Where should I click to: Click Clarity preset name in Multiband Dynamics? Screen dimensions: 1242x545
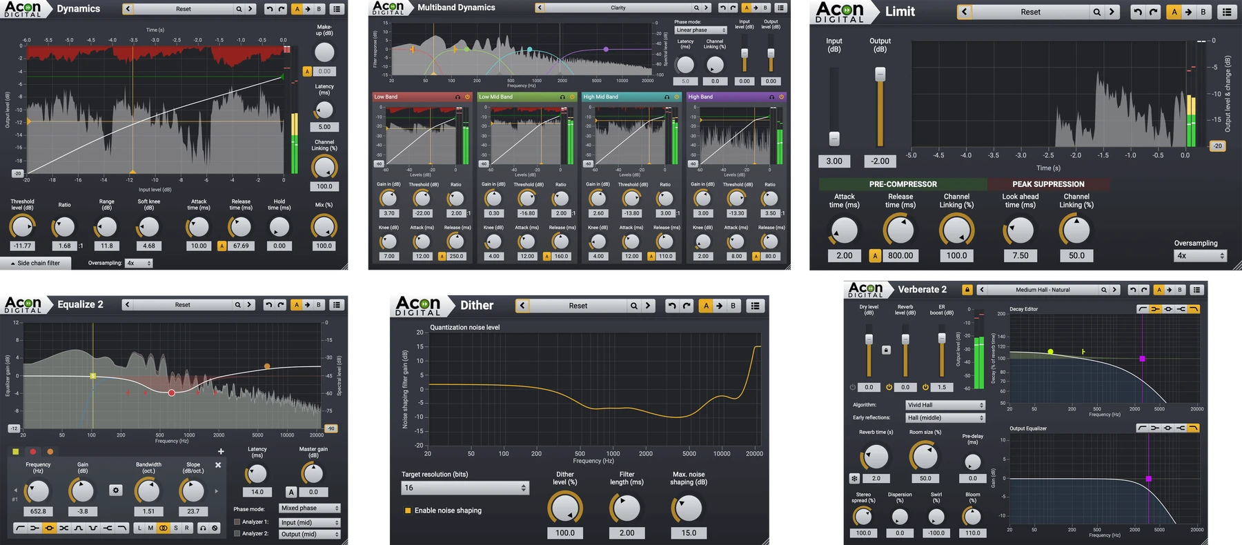click(618, 8)
